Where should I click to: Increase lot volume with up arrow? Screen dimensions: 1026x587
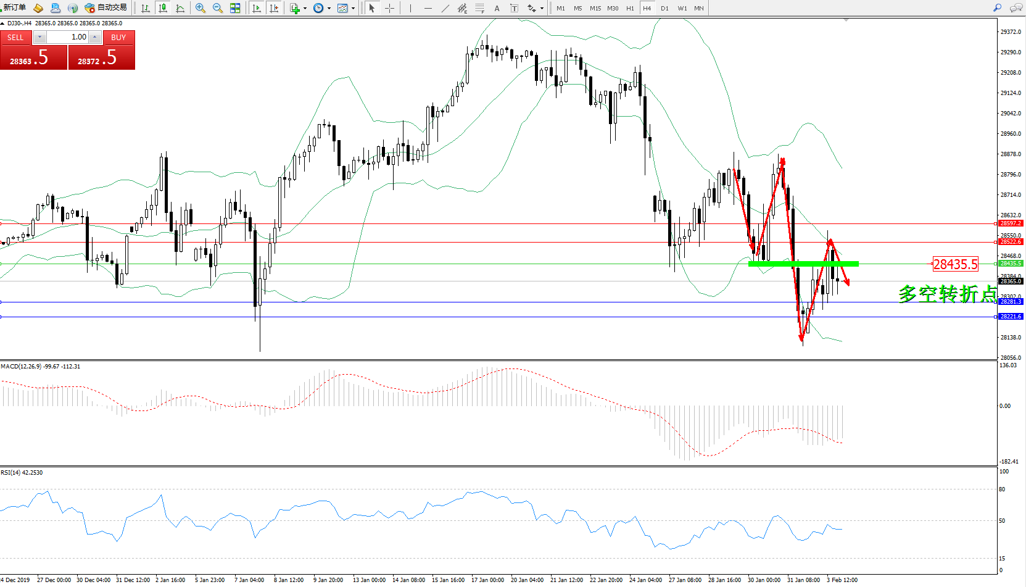tap(94, 37)
